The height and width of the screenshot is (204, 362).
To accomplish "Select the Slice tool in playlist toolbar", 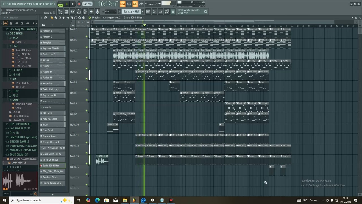I will pyautogui.click(x=72, y=18).
